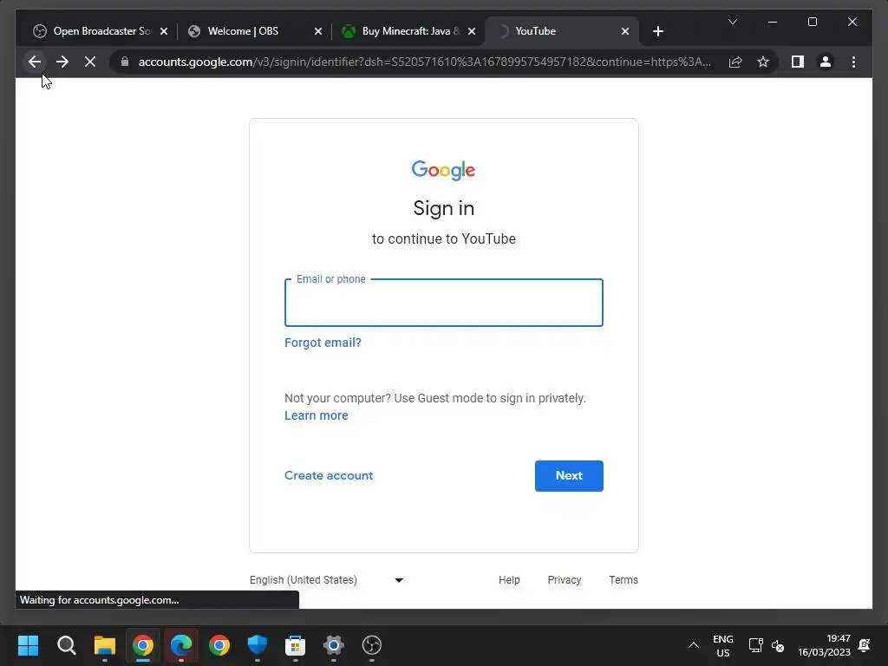Click the Forgot email? link
The image size is (888, 666).
(323, 343)
